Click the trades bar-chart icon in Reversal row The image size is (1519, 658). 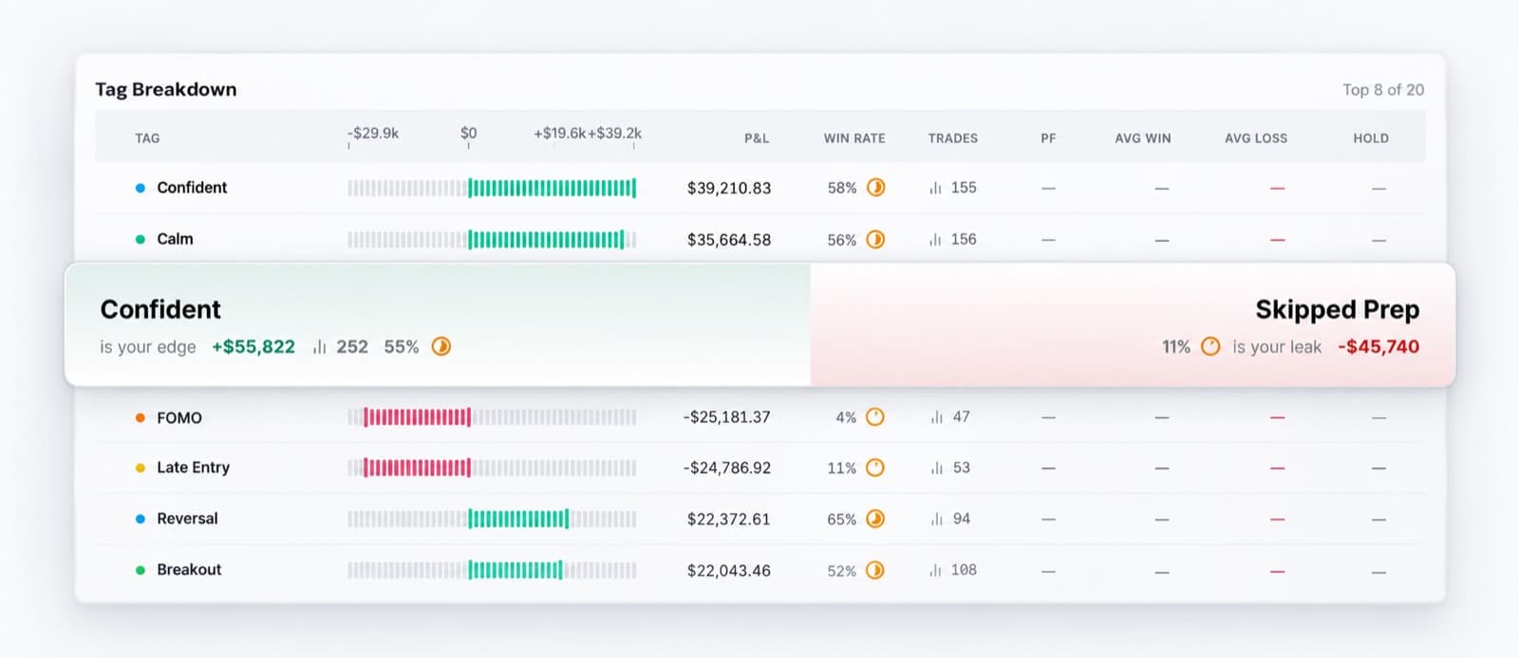[x=937, y=519]
